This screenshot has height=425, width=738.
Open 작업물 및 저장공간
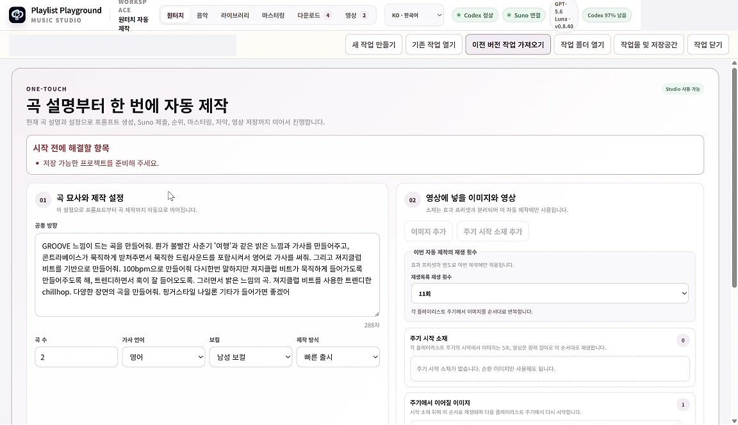648,45
